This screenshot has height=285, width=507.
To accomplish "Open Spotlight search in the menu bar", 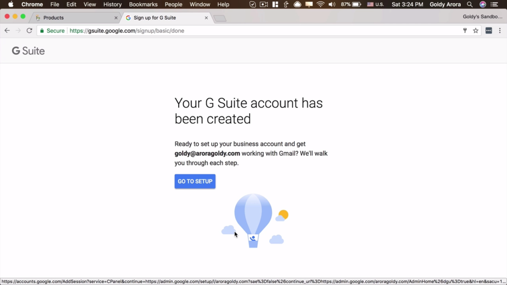I will [x=470, y=4].
